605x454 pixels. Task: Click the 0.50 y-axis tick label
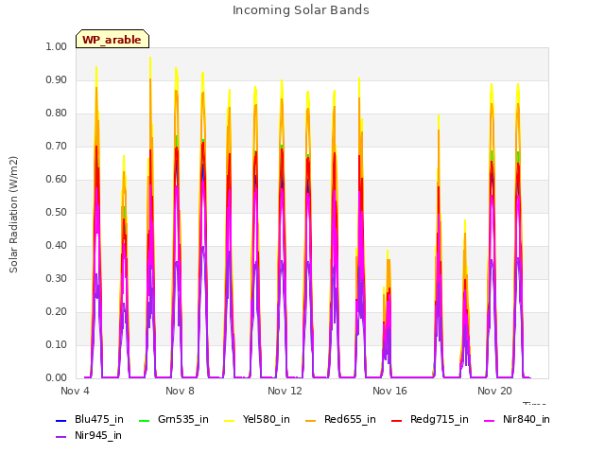(57, 212)
